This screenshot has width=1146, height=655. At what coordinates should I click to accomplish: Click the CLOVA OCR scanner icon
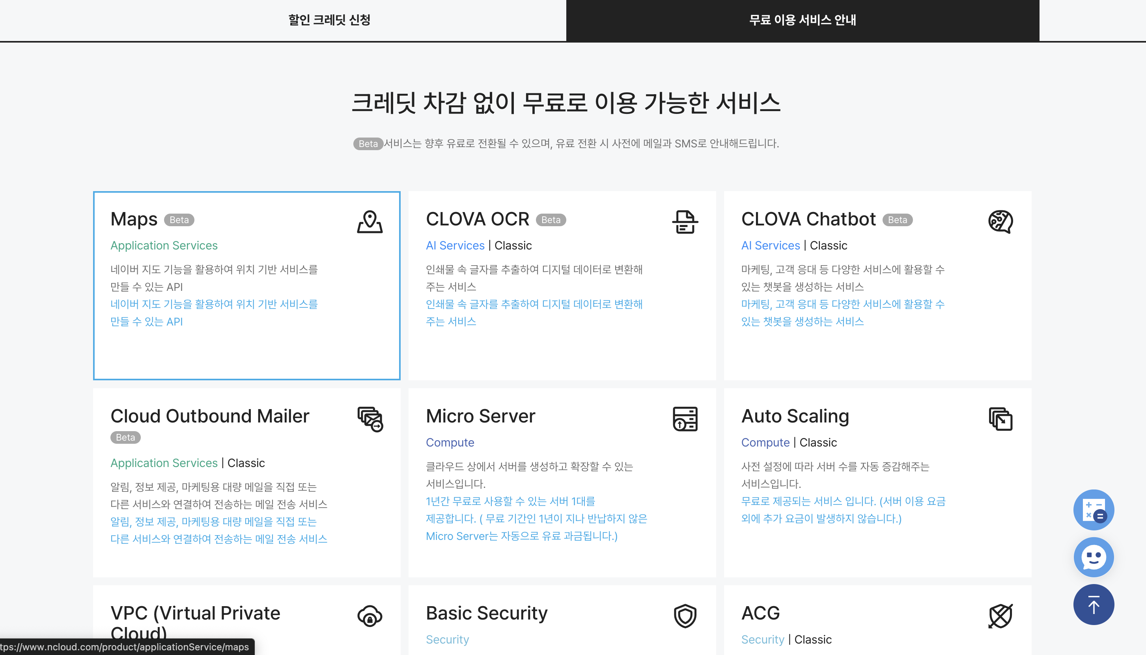[x=685, y=221]
